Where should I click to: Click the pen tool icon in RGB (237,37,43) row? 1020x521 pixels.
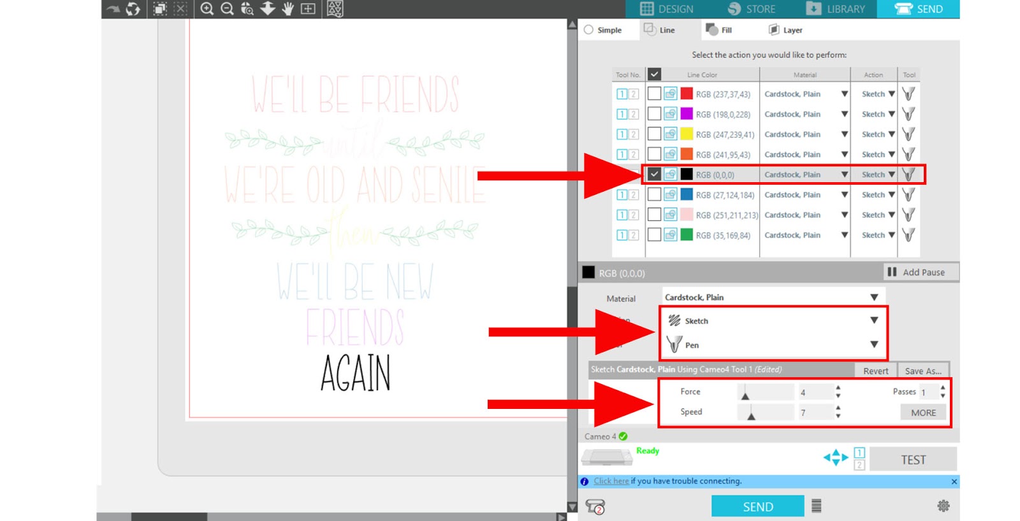908,94
